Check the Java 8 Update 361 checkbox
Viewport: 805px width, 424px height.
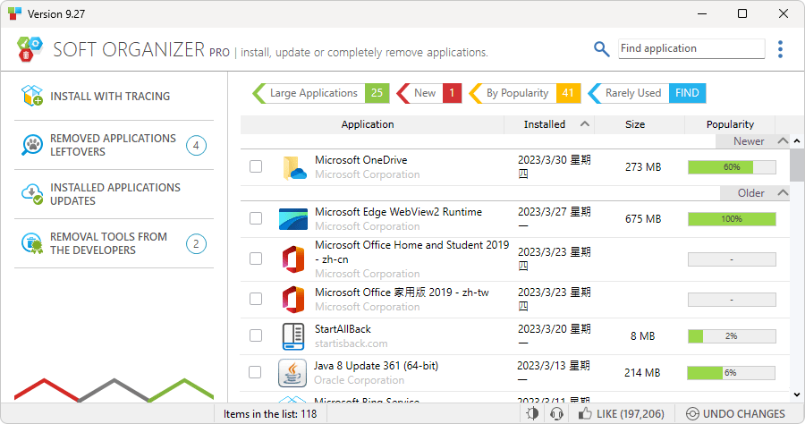255,371
